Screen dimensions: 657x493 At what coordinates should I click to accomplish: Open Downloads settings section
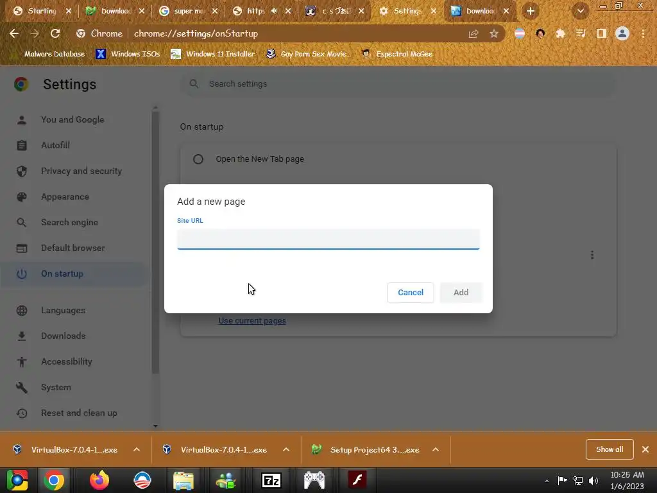(64, 336)
